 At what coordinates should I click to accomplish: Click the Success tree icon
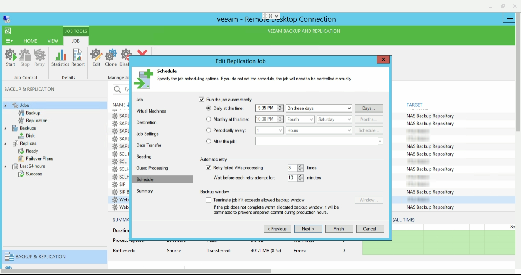[21, 174]
